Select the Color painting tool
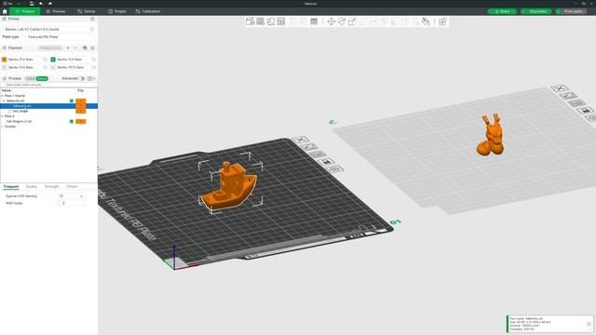596x335 pixels. coord(426,21)
